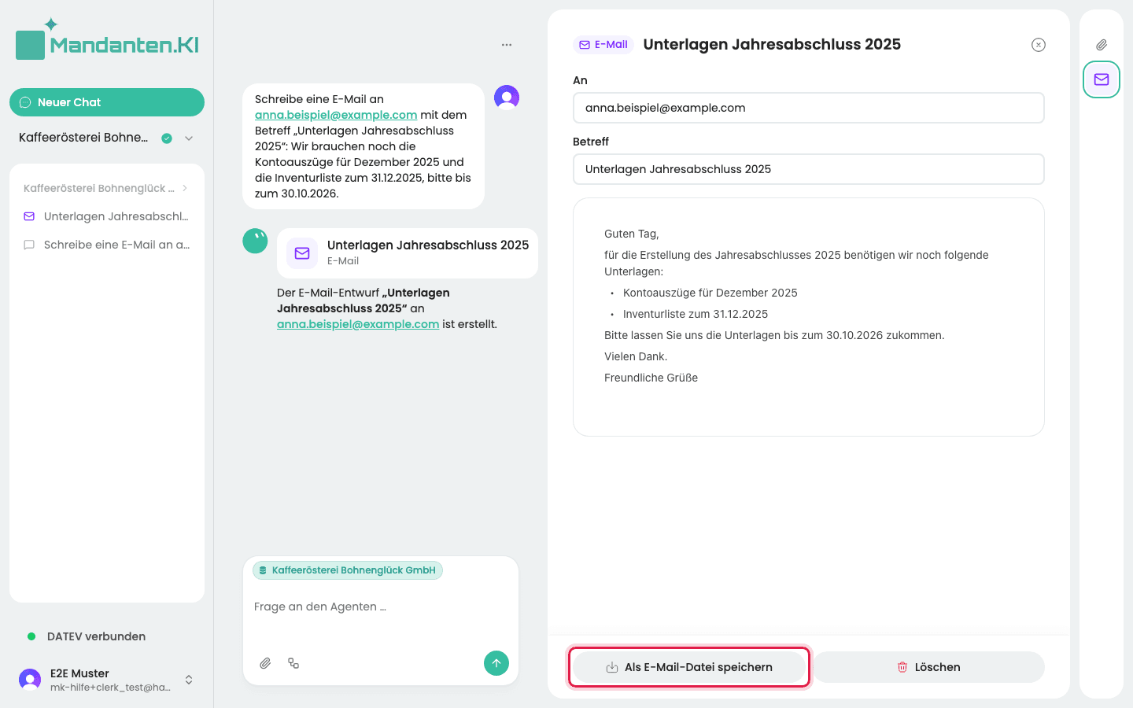Start a new chat with Neuer Chat
This screenshot has width=1133, height=708.
tap(107, 102)
